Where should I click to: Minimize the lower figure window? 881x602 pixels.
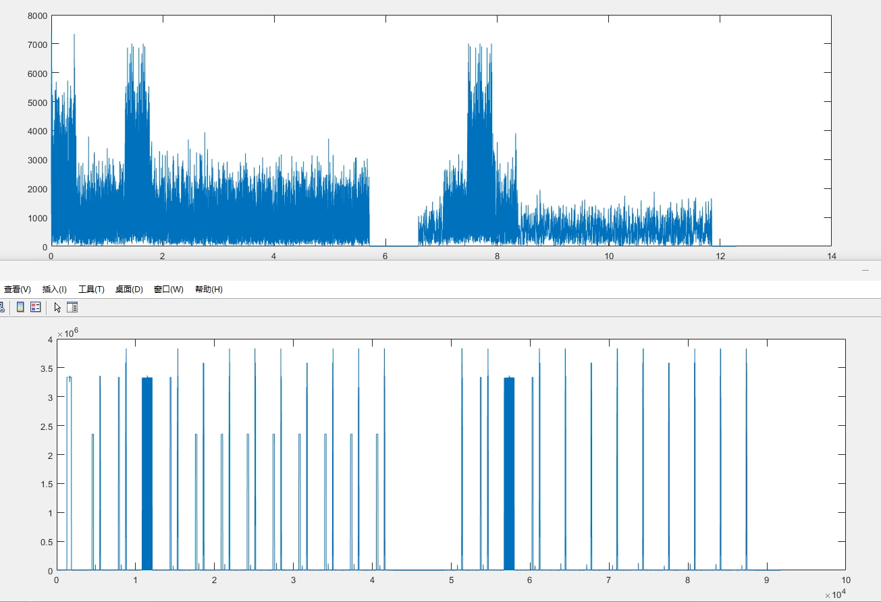coord(865,270)
